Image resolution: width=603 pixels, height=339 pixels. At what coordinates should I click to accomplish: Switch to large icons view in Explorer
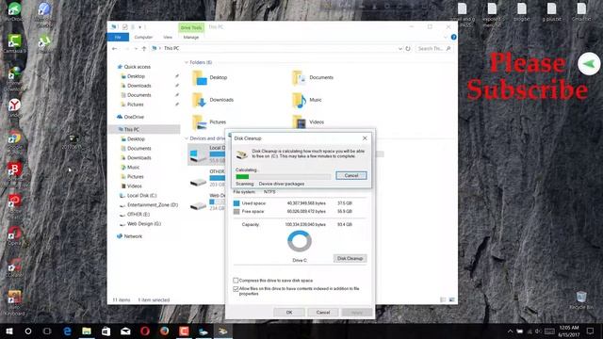pos(452,299)
